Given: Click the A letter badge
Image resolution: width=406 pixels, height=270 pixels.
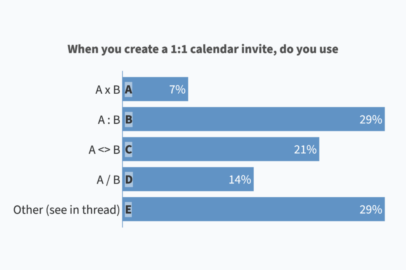Looking at the screenshot, I should (x=128, y=89).
